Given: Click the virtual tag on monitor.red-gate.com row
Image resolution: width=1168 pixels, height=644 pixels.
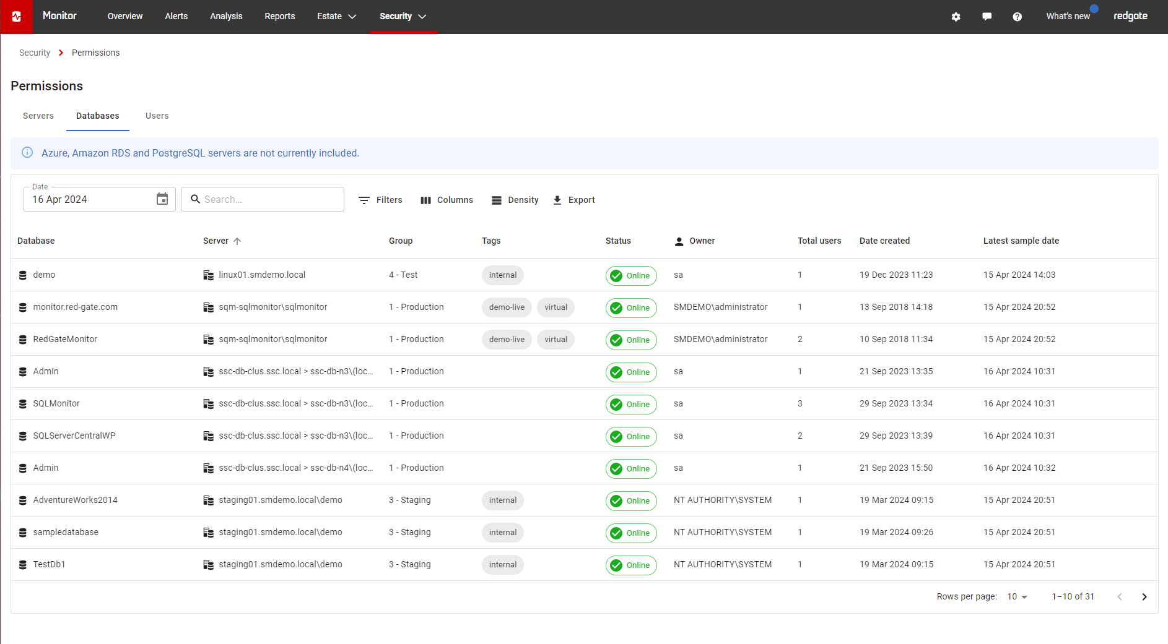Looking at the screenshot, I should [556, 307].
